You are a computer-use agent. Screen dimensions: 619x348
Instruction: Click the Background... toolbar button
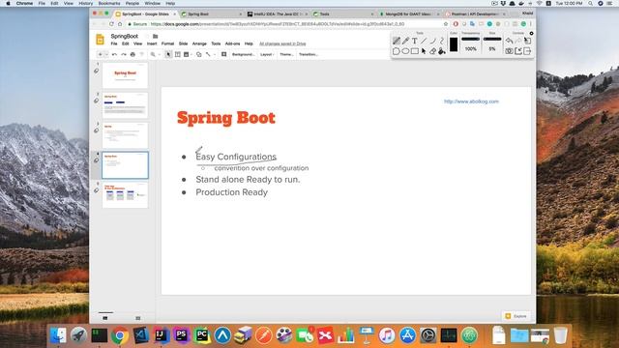click(243, 54)
